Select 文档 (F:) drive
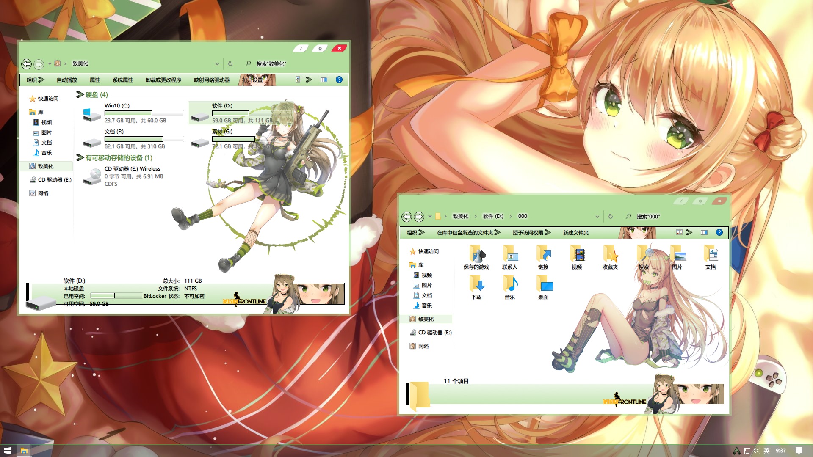The height and width of the screenshot is (457, 813). (134, 139)
